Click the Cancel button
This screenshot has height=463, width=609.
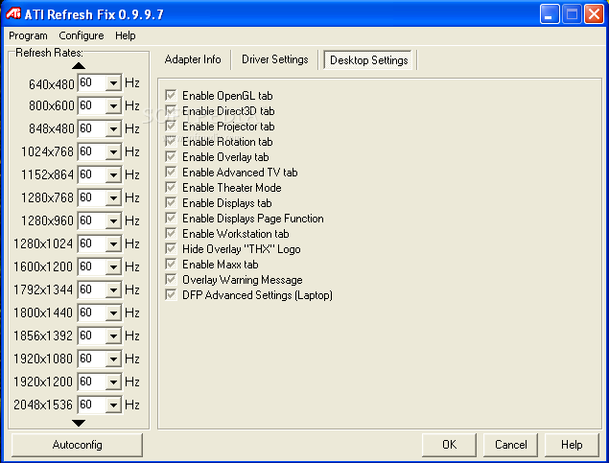[510, 445]
